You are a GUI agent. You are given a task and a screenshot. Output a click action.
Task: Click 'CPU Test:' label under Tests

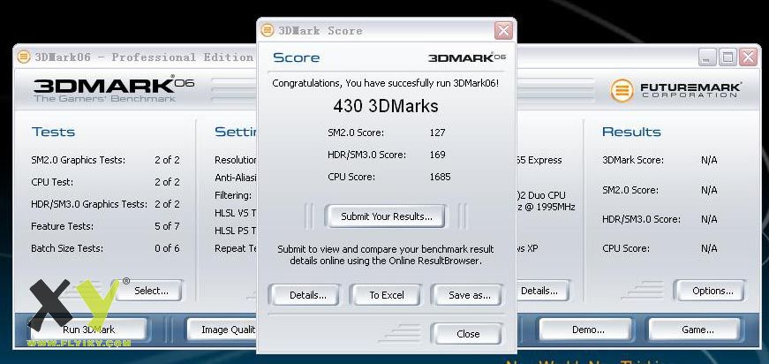tap(52, 182)
